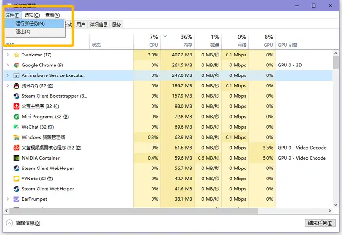This screenshot has height=235, width=342.
Task: Click the Windows 资源管理器 folder icon
Action: [x=16, y=137]
